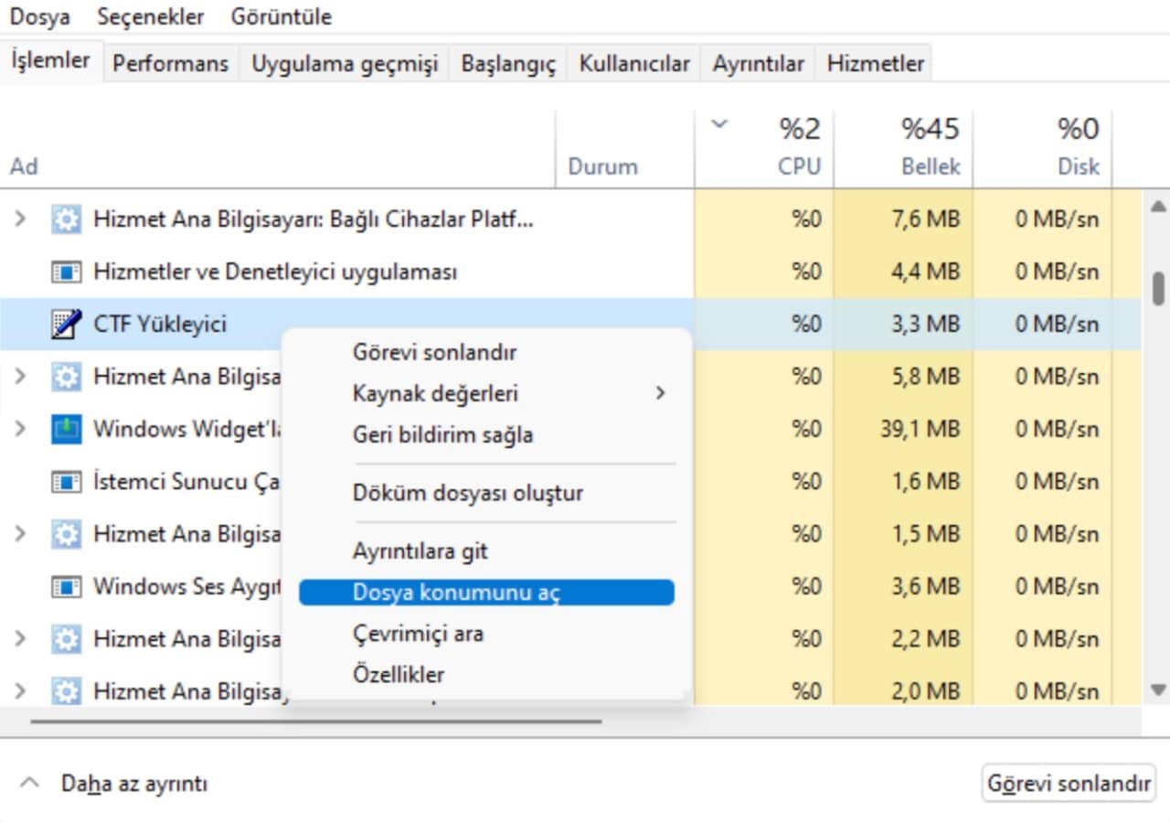Click the Windows Ses Aygıt process icon

coord(66,586)
